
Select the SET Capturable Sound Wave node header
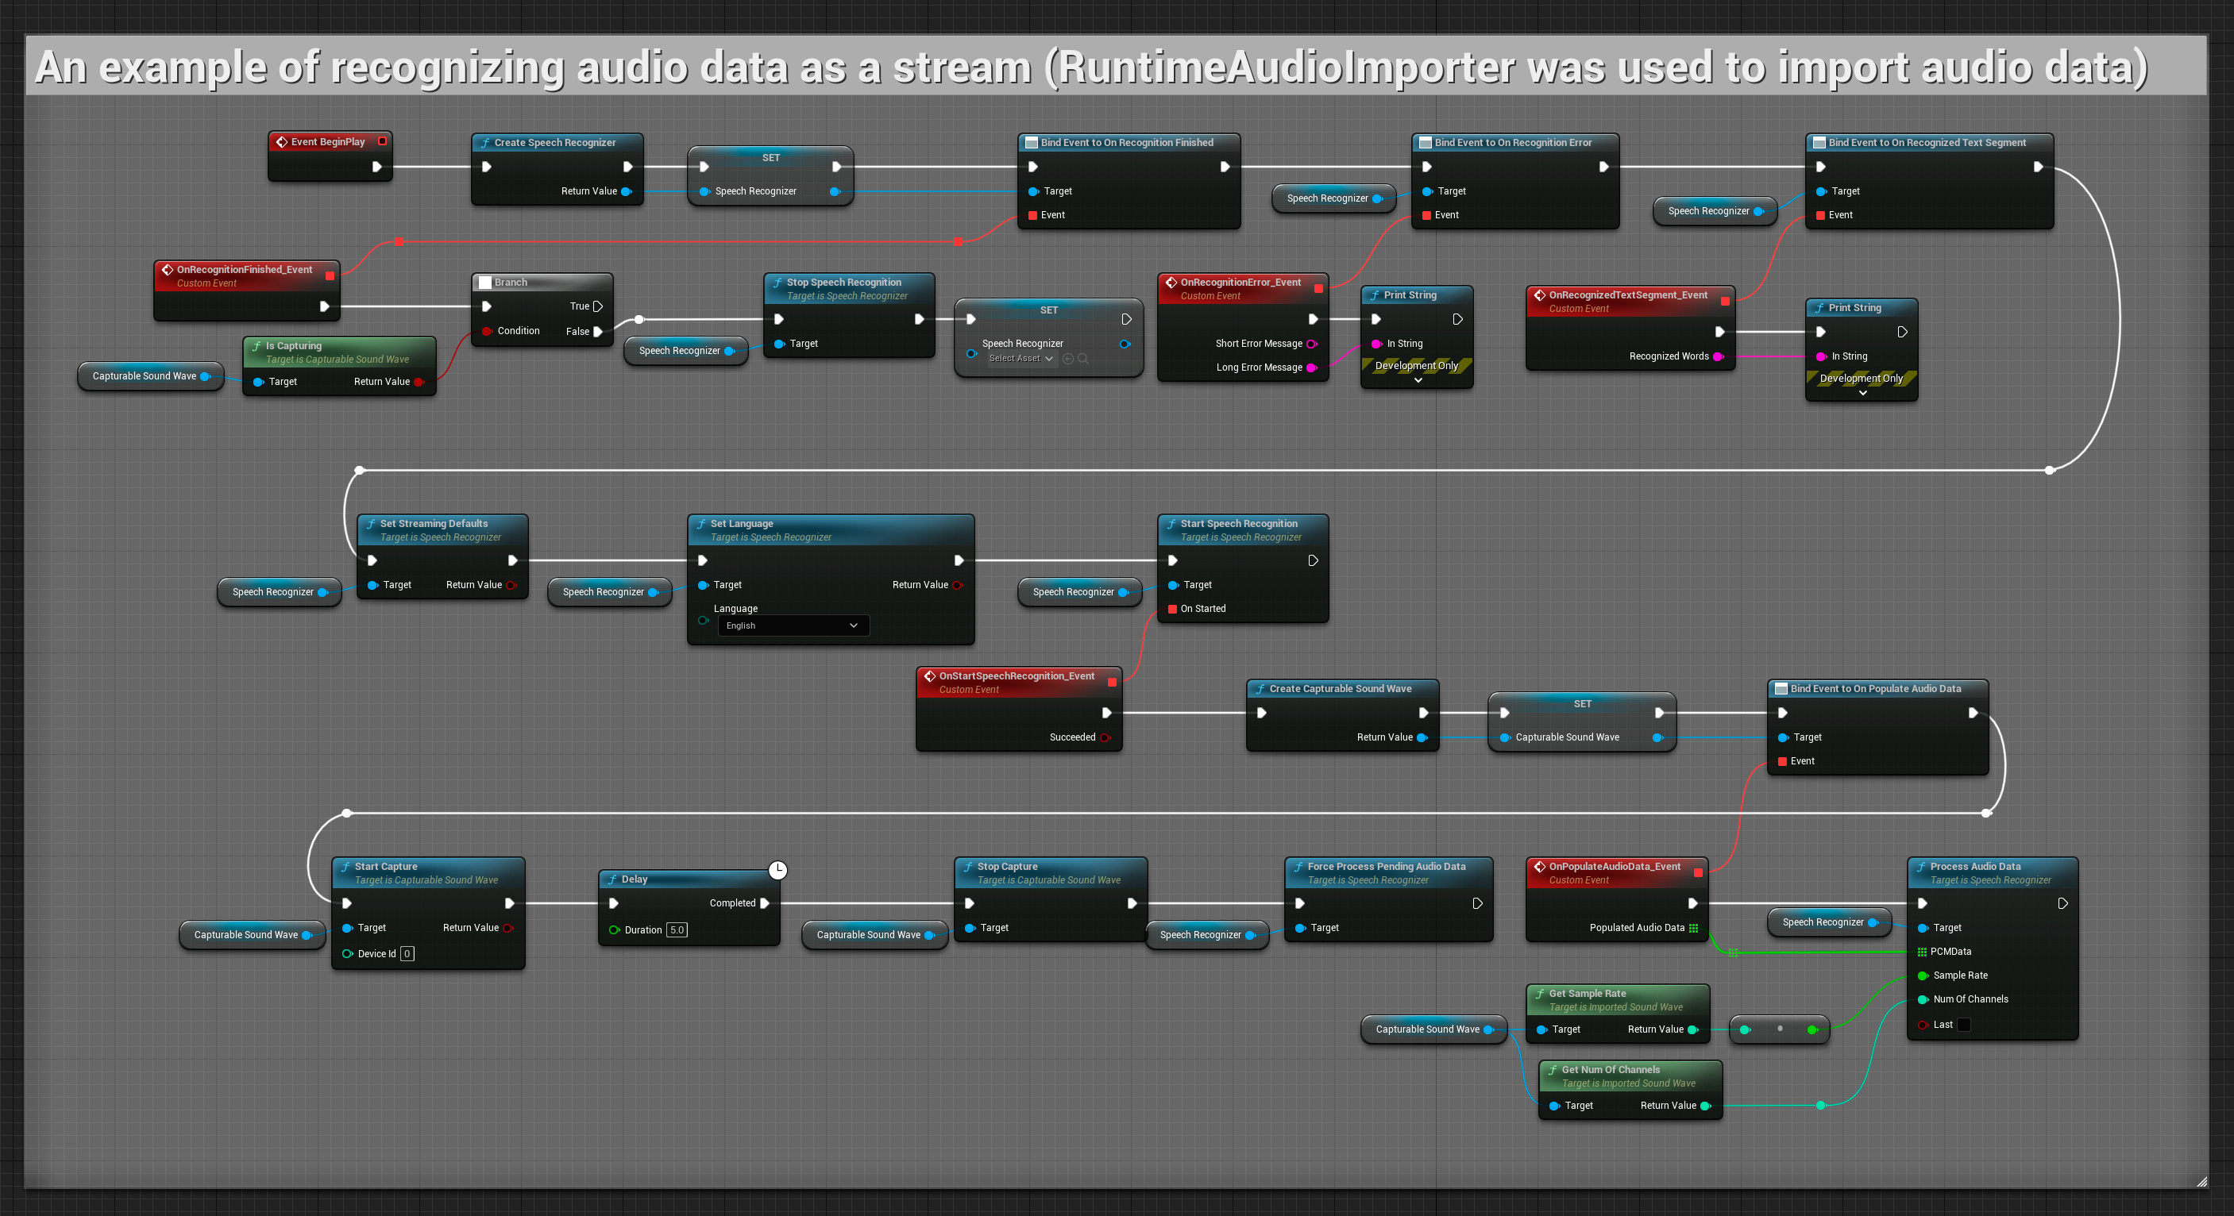tap(1582, 704)
